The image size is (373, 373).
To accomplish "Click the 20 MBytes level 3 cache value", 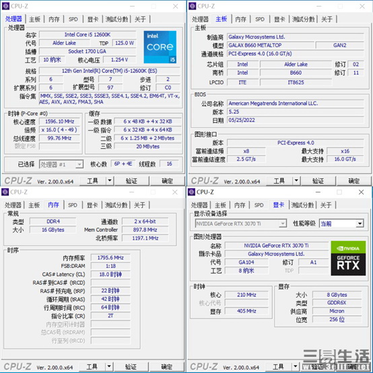I will tap(147, 147).
